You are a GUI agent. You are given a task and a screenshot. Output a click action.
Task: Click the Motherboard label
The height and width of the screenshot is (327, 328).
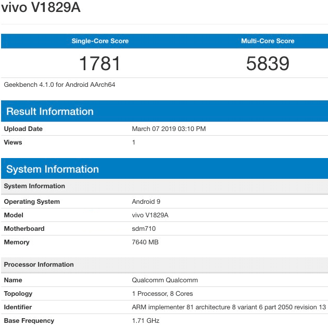[x=24, y=229]
